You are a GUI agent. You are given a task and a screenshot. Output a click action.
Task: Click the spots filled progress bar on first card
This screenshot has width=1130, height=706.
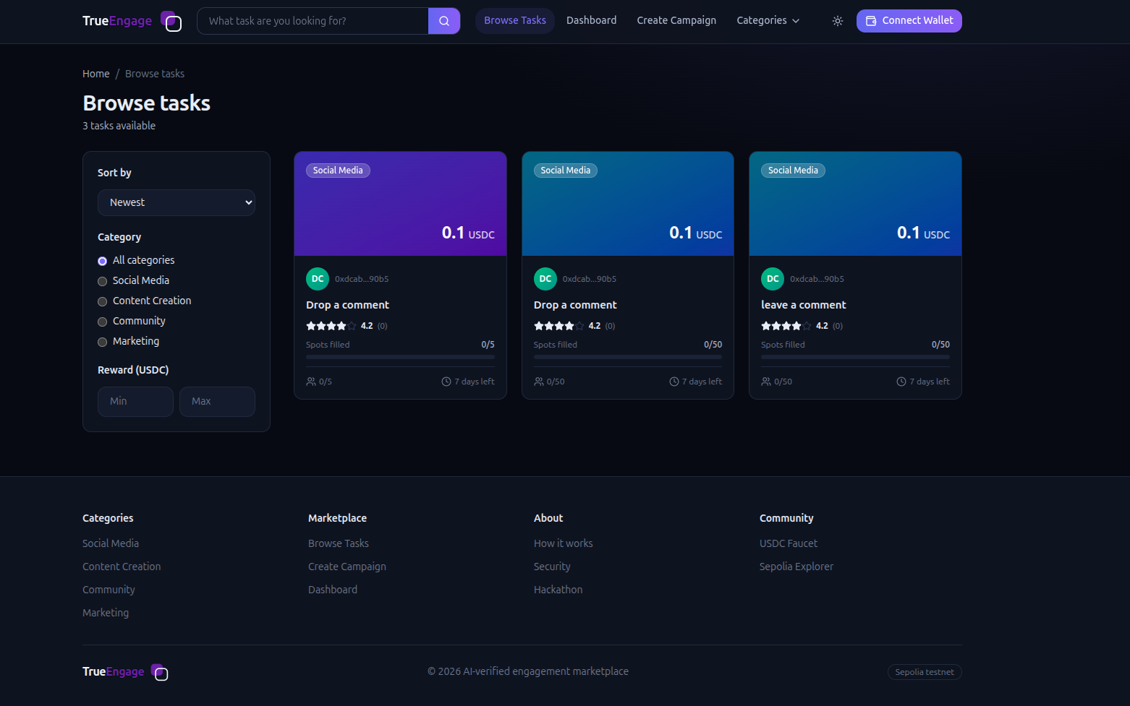click(x=400, y=357)
